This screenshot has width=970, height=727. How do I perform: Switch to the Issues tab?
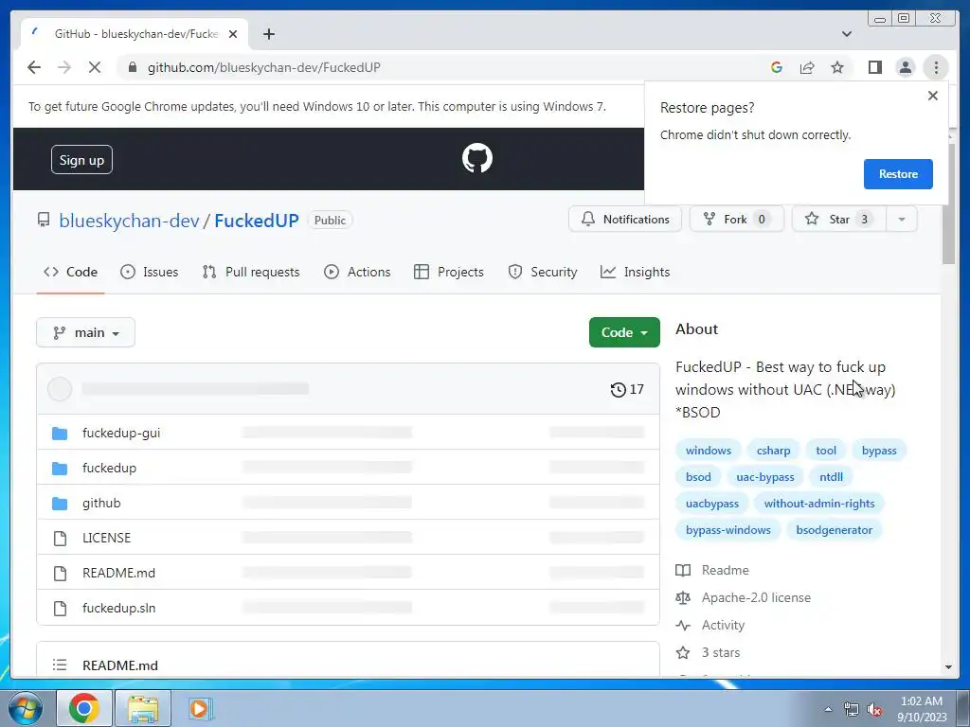pyautogui.click(x=149, y=272)
